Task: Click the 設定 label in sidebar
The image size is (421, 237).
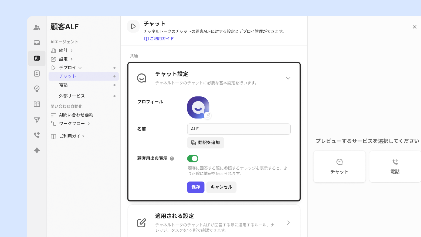Action: click(x=63, y=59)
